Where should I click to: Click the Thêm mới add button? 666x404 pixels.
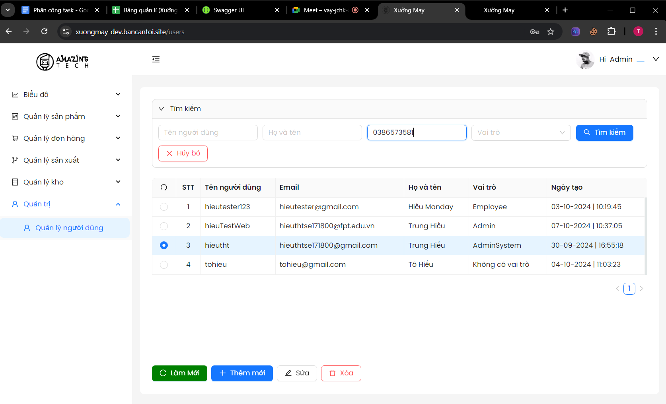pyautogui.click(x=242, y=373)
